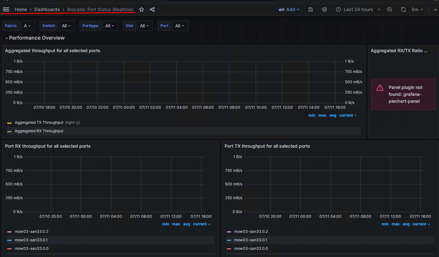This screenshot has width=439, height=257.
Task: Save the dashboard with the floppy disk icon
Action: pyautogui.click(x=310, y=9)
